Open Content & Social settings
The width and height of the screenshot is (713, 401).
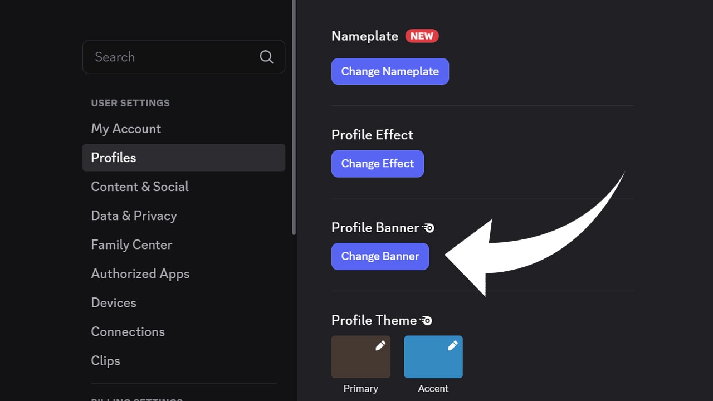(x=140, y=187)
